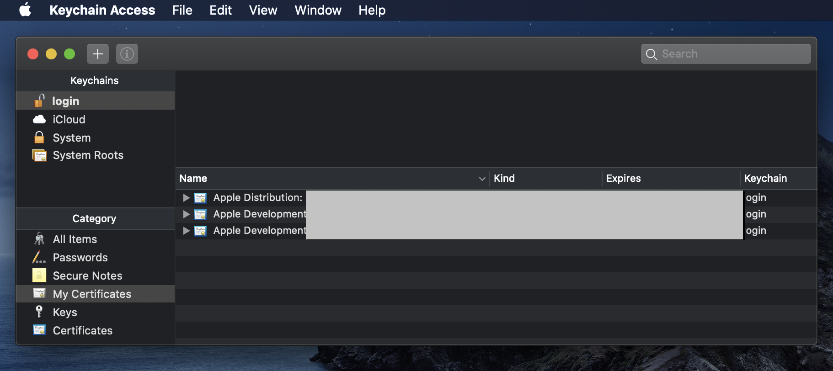Sort by the Expires column header
833x371 pixels.
point(671,179)
